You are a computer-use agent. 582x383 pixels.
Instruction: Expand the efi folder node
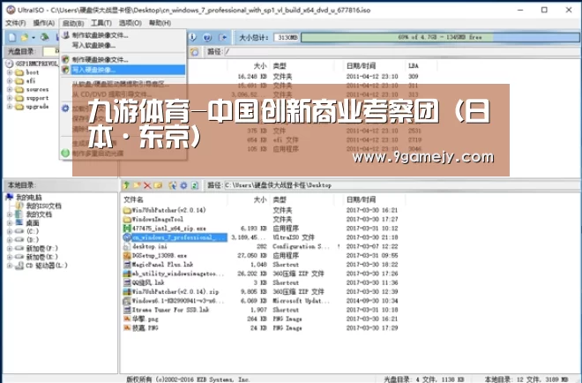pyautogui.click(x=10, y=81)
